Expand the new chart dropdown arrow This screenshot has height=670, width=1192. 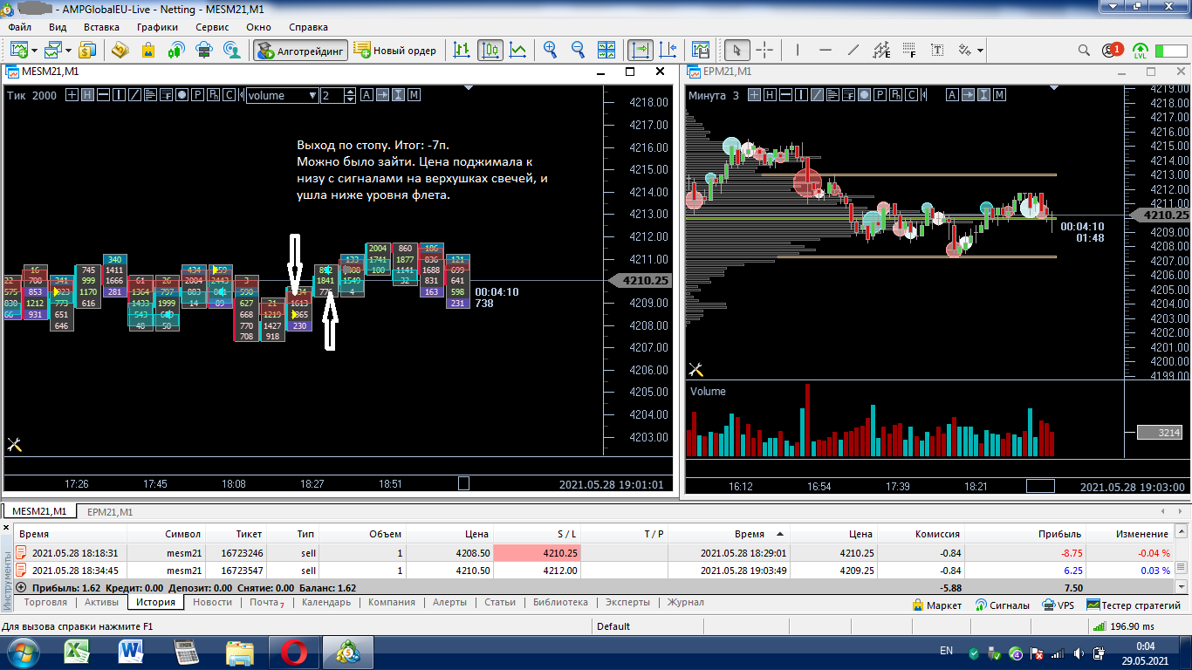click(34, 51)
